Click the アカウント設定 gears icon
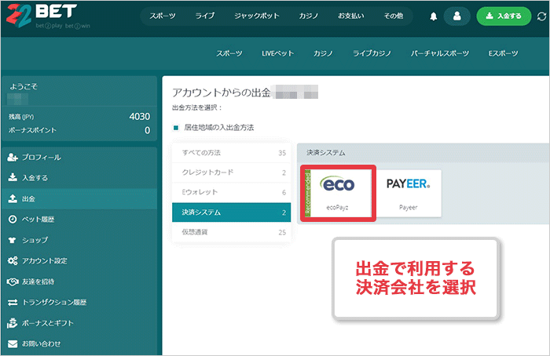This screenshot has height=356, width=550. 13,260
